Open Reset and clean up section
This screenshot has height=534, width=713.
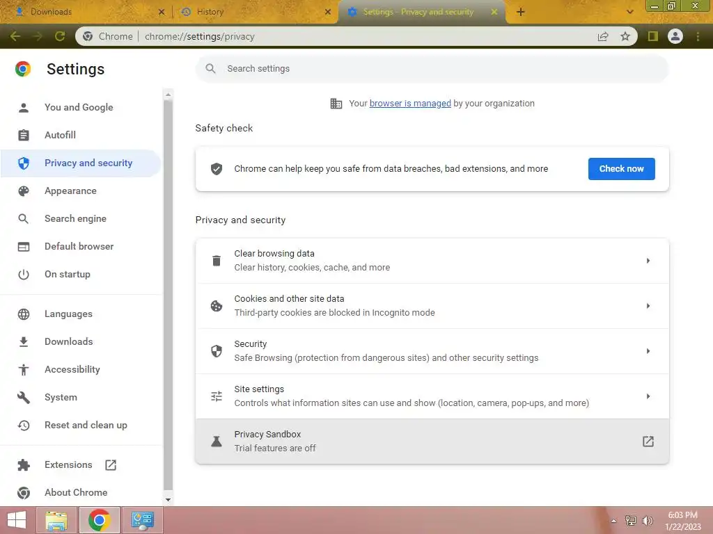(x=81, y=425)
